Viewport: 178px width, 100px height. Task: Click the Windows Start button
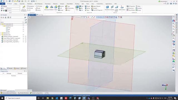2,98
